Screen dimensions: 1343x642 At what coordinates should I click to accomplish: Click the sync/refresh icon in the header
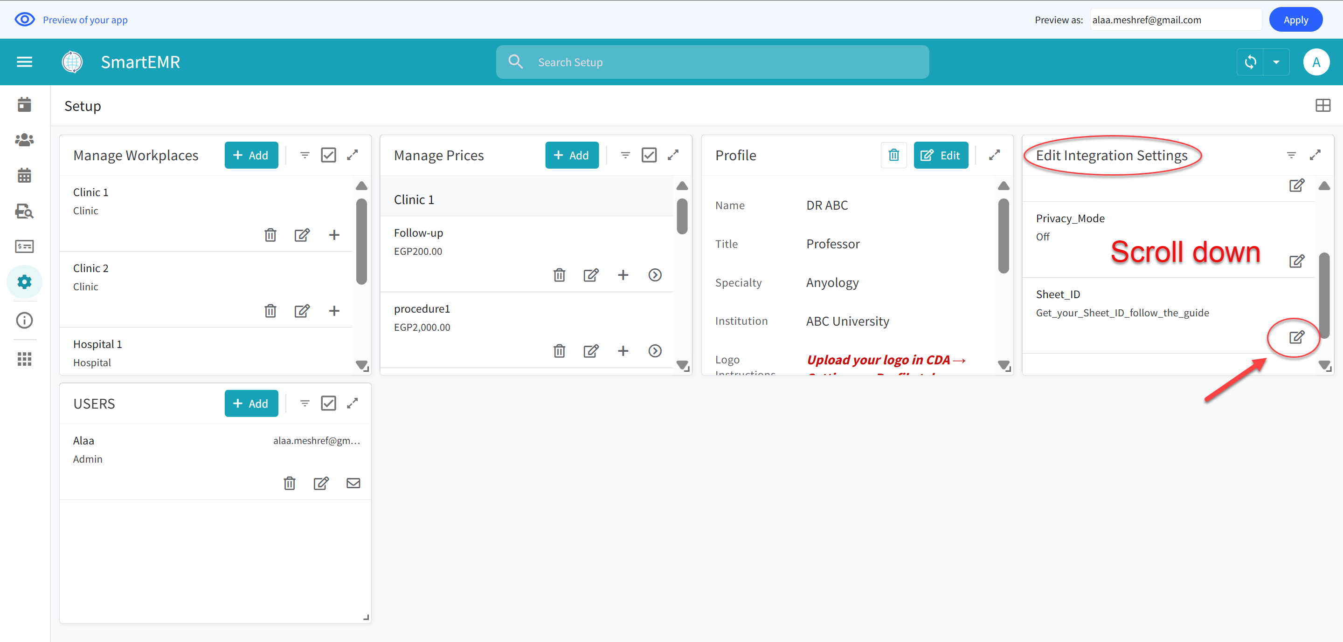[x=1251, y=61]
